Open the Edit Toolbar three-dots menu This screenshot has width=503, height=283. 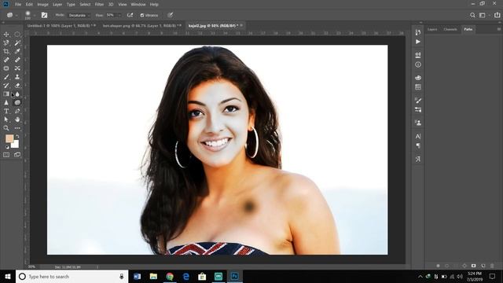[17, 128]
